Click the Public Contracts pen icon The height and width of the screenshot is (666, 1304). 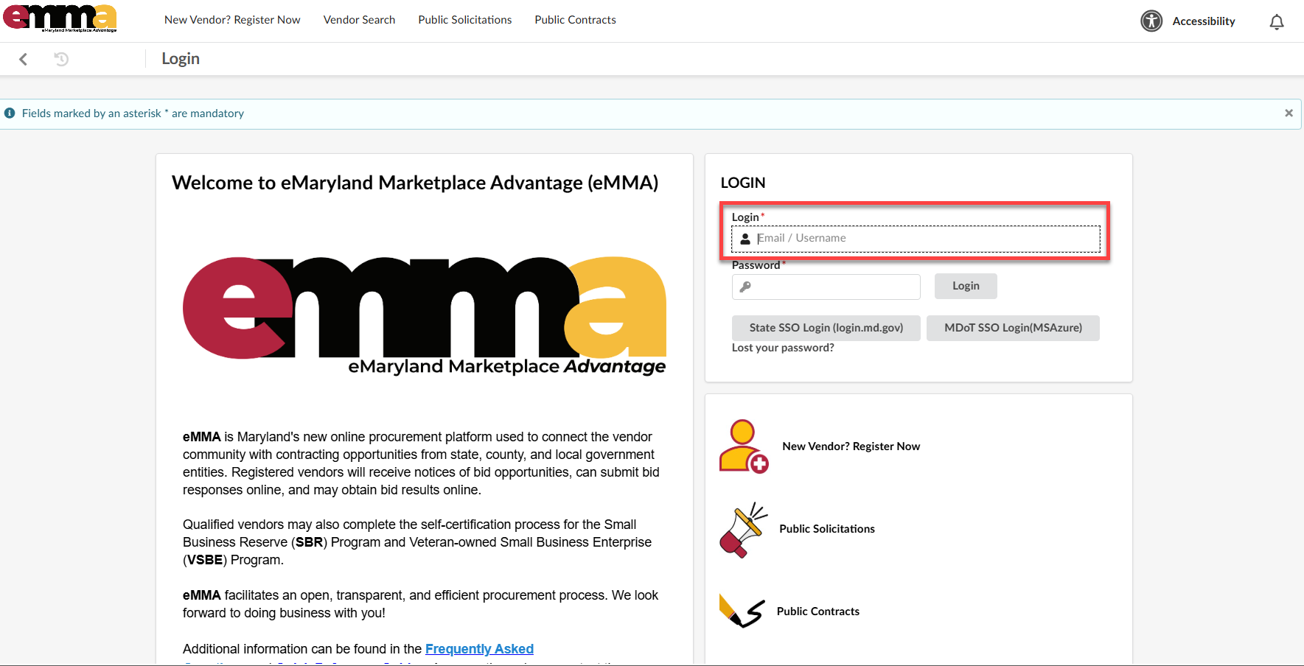[x=742, y=611]
